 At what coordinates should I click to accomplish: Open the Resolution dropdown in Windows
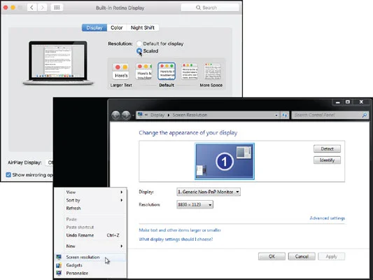[195, 204]
